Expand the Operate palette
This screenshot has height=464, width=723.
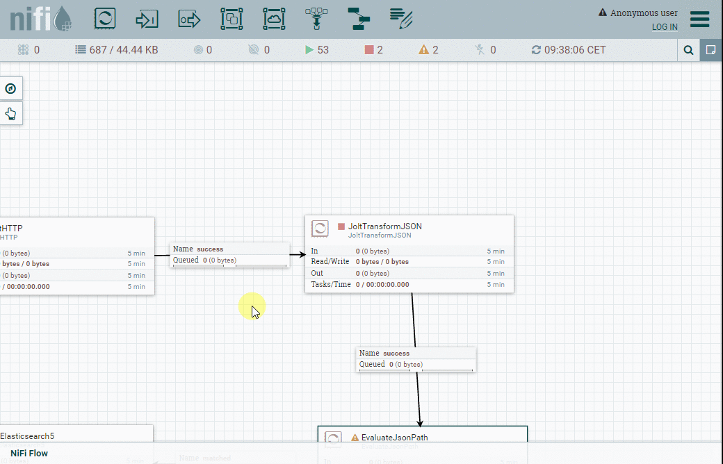10,113
